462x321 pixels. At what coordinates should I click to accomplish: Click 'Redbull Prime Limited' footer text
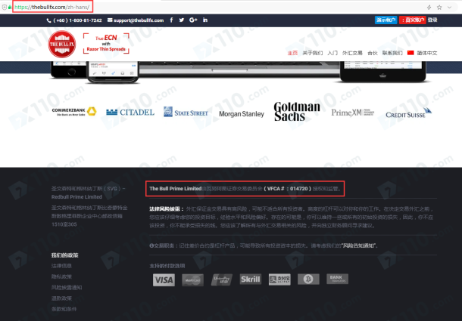pyautogui.click(x=76, y=197)
